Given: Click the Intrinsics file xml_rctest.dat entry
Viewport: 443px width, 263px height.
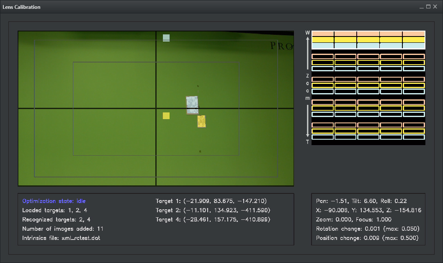Looking at the screenshot, I should pyautogui.click(x=61, y=238).
